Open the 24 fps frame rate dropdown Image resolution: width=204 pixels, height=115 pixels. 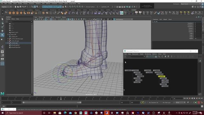181,103
